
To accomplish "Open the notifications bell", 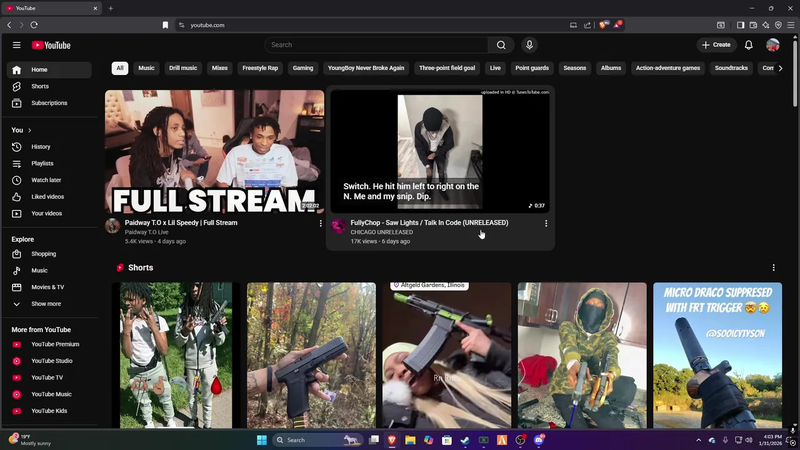I will tap(749, 45).
